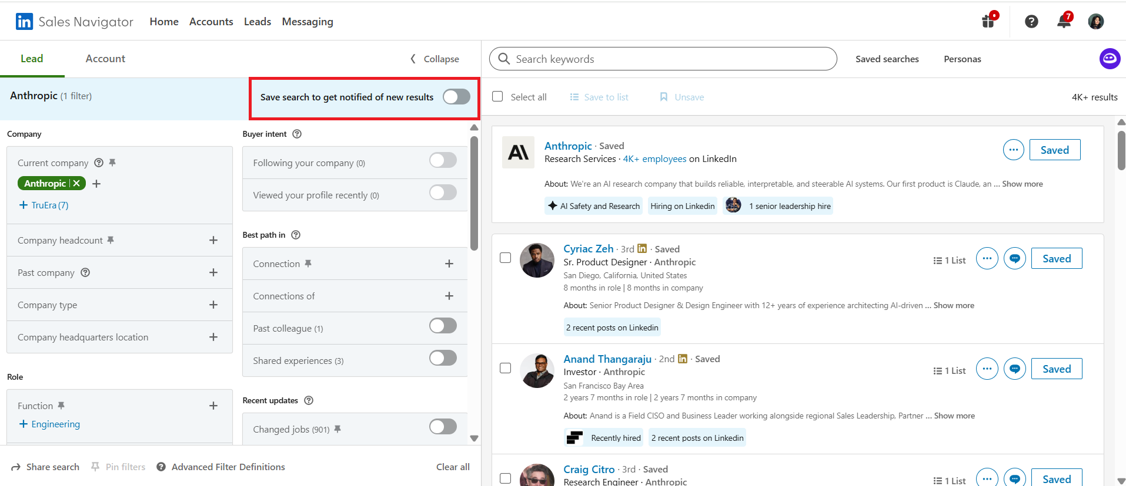Click the 1 List icon for Anand Thangaraju
This screenshot has height=486, width=1126.
(x=949, y=370)
